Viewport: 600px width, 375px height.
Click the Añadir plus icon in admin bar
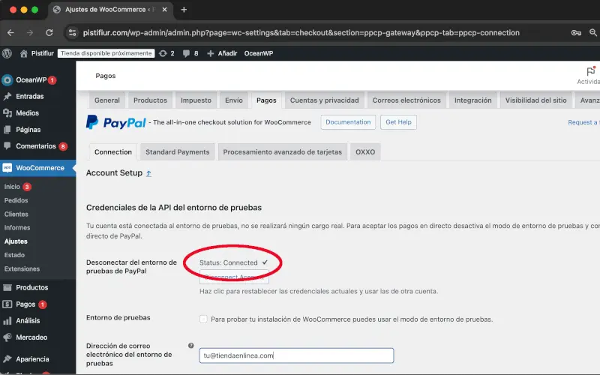pos(211,53)
